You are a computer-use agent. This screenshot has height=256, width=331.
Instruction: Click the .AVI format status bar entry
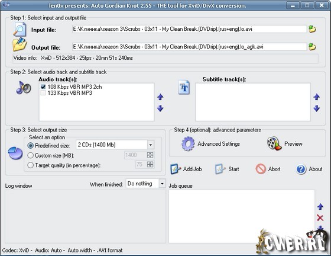pos(109,251)
